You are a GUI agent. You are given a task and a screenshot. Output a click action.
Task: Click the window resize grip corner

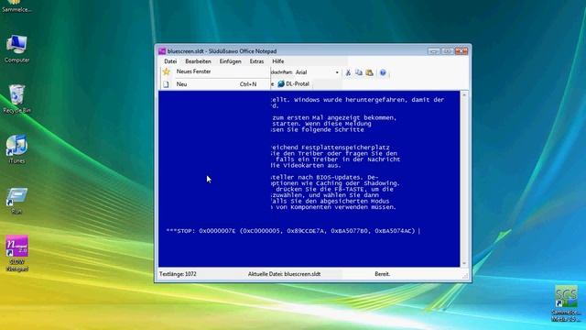pyautogui.click(x=465, y=276)
